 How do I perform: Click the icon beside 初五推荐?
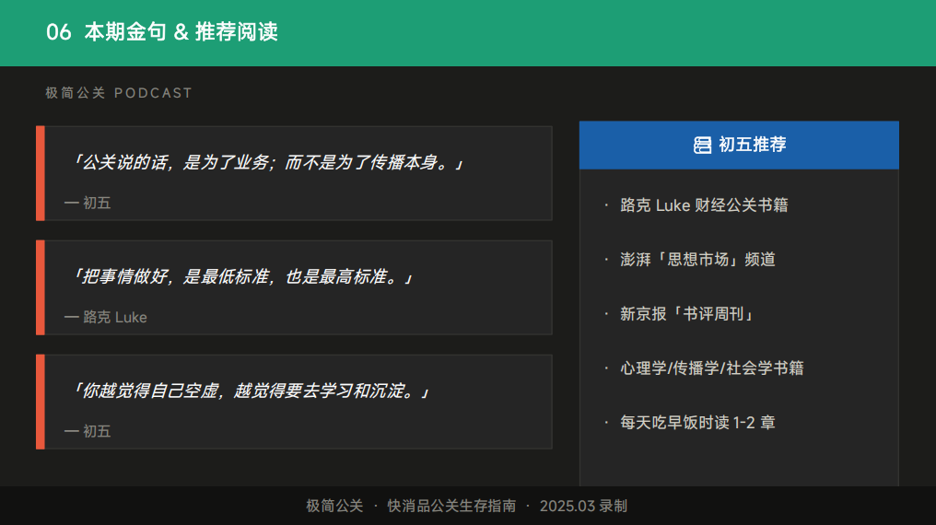702,145
